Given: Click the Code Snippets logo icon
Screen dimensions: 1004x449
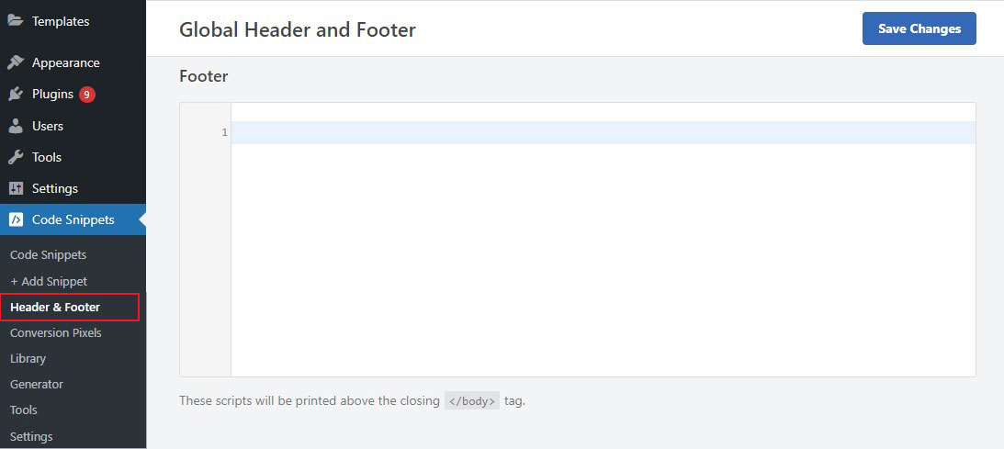Looking at the screenshot, I should (x=16, y=220).
